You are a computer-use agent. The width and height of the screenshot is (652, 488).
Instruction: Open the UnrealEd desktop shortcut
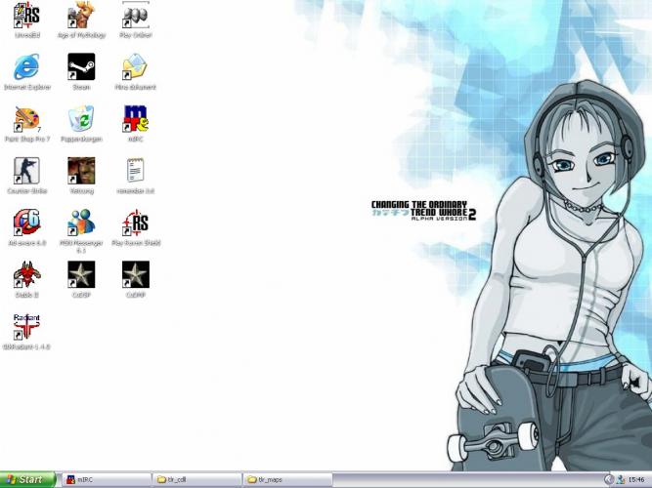pos(26,16)
